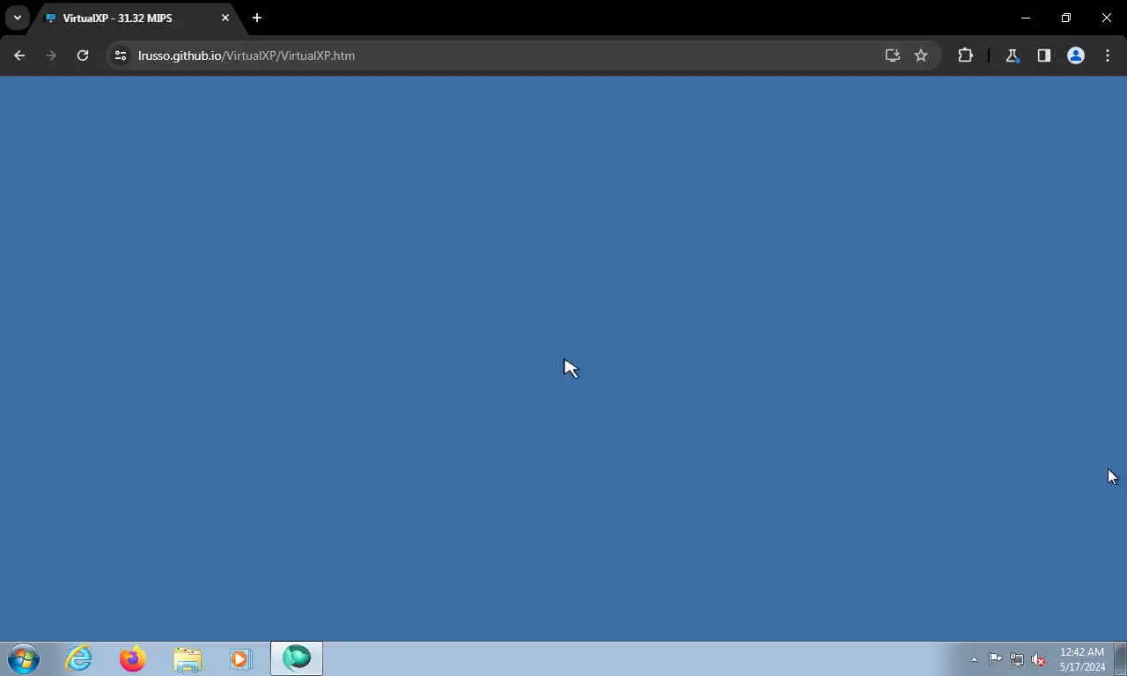Launch Firefox from the taskbar
This screenshot has height=676, width=1127.
pyautogui.click(x=133, y=658)
